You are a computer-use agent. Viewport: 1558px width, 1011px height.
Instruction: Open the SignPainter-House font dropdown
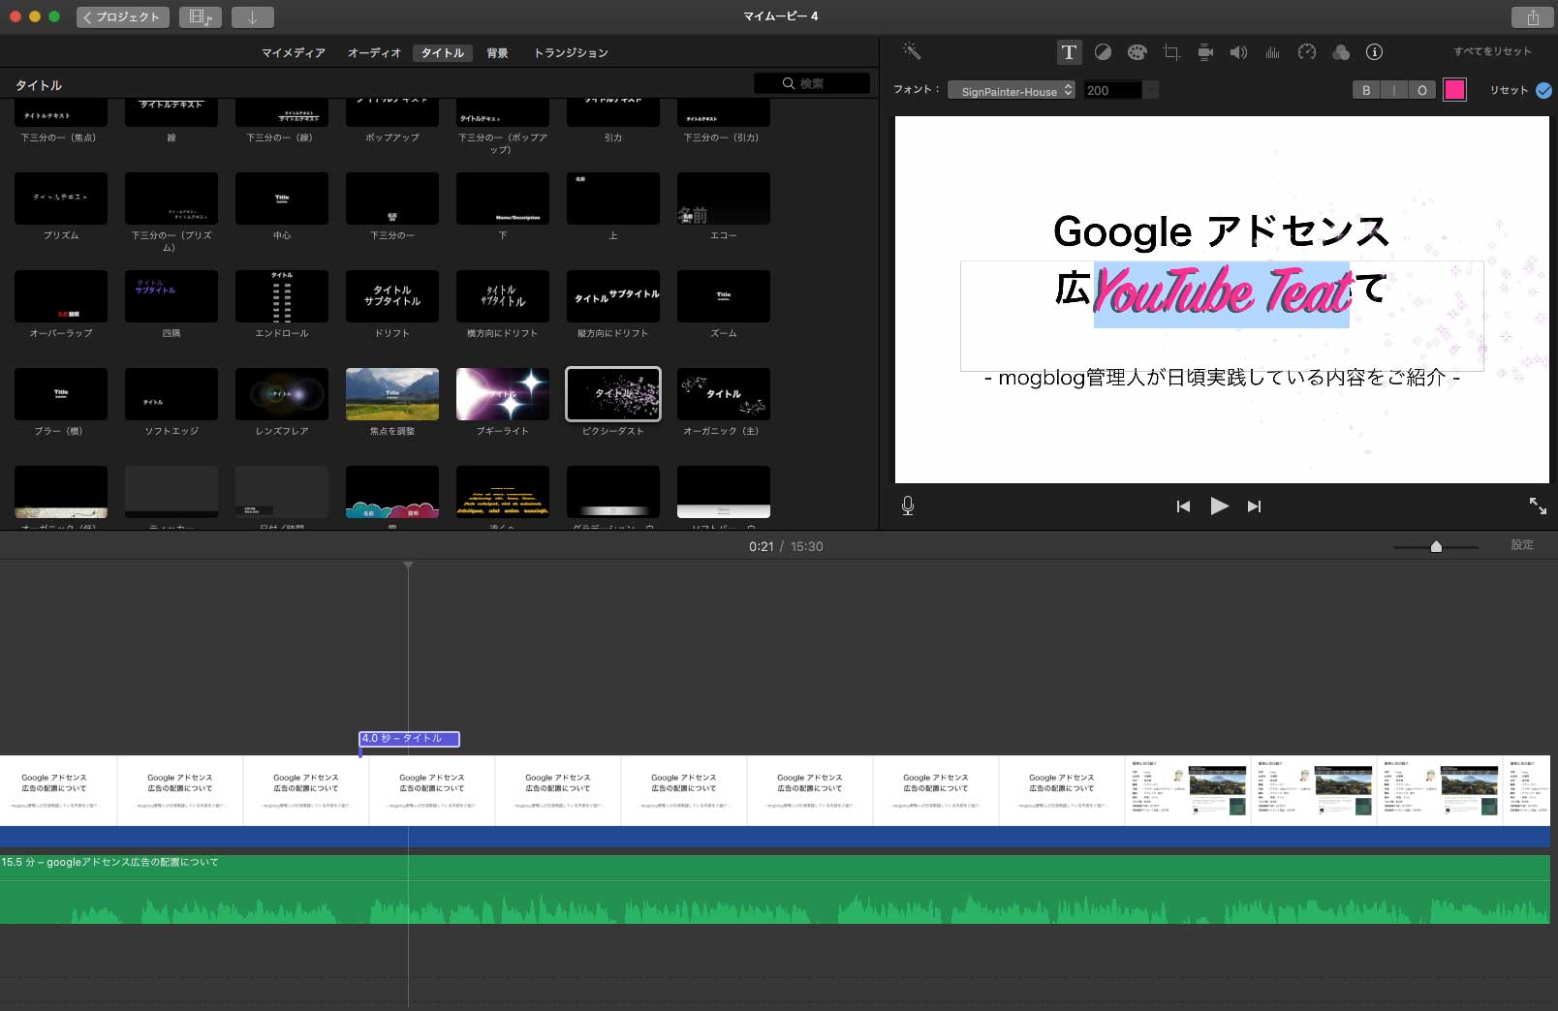pos(1012,90)
